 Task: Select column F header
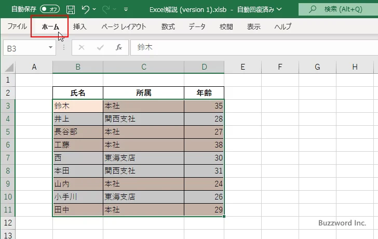(280, 67)
